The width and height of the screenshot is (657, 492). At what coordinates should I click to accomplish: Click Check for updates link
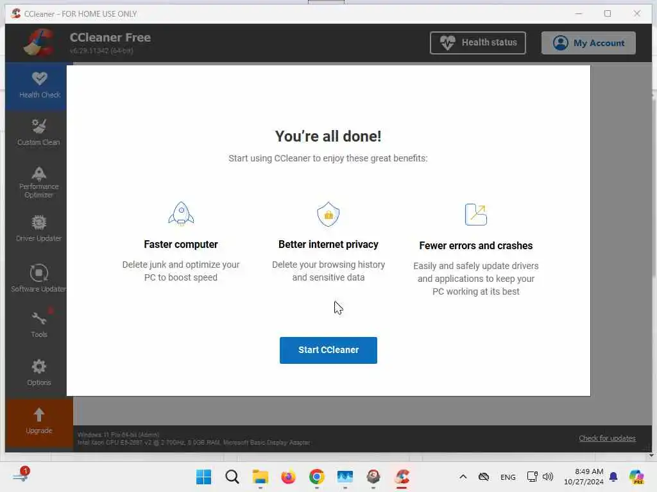coord(607,438)
